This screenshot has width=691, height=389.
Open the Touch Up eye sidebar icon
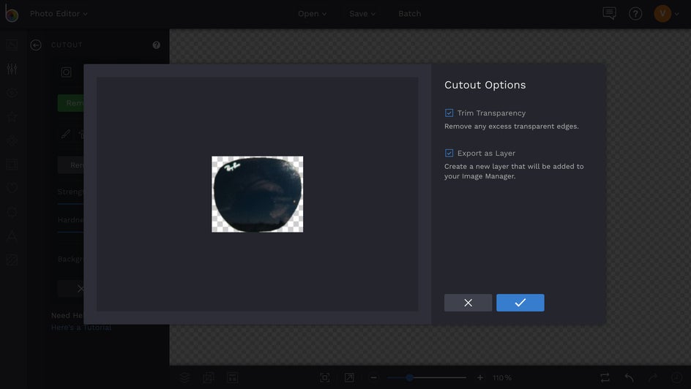coord(12,93)
